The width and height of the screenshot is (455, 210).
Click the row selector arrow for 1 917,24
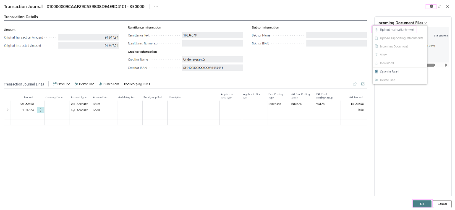[x=7, y=110]
